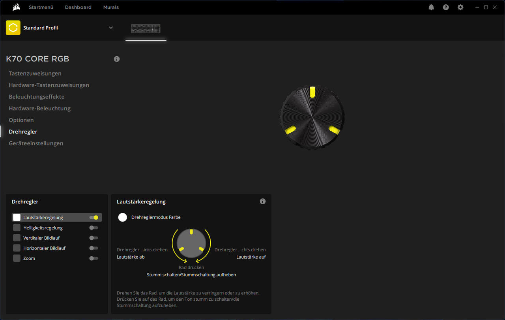Open the Optionen section
Image resolution: width=505 pixels, height=320 pixels.
tap(21, 120)
